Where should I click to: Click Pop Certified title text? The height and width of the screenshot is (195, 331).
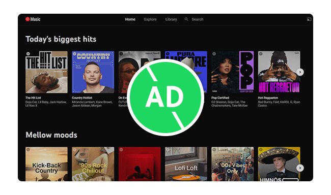(x=220, y=97)
